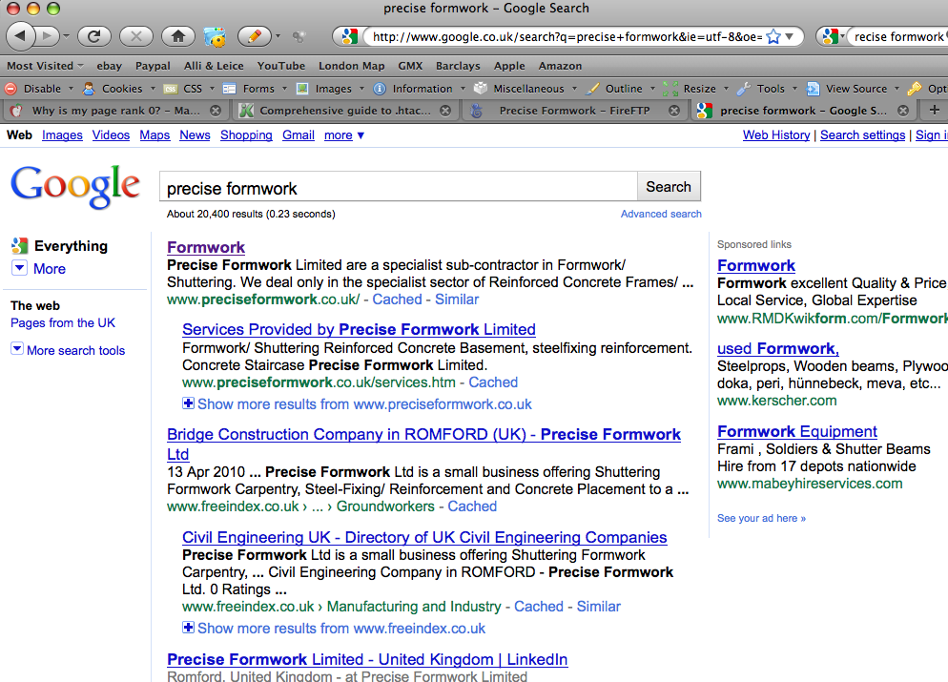948x682 pixels.
Task: Open the Web History link
Action: click(776, 135)
